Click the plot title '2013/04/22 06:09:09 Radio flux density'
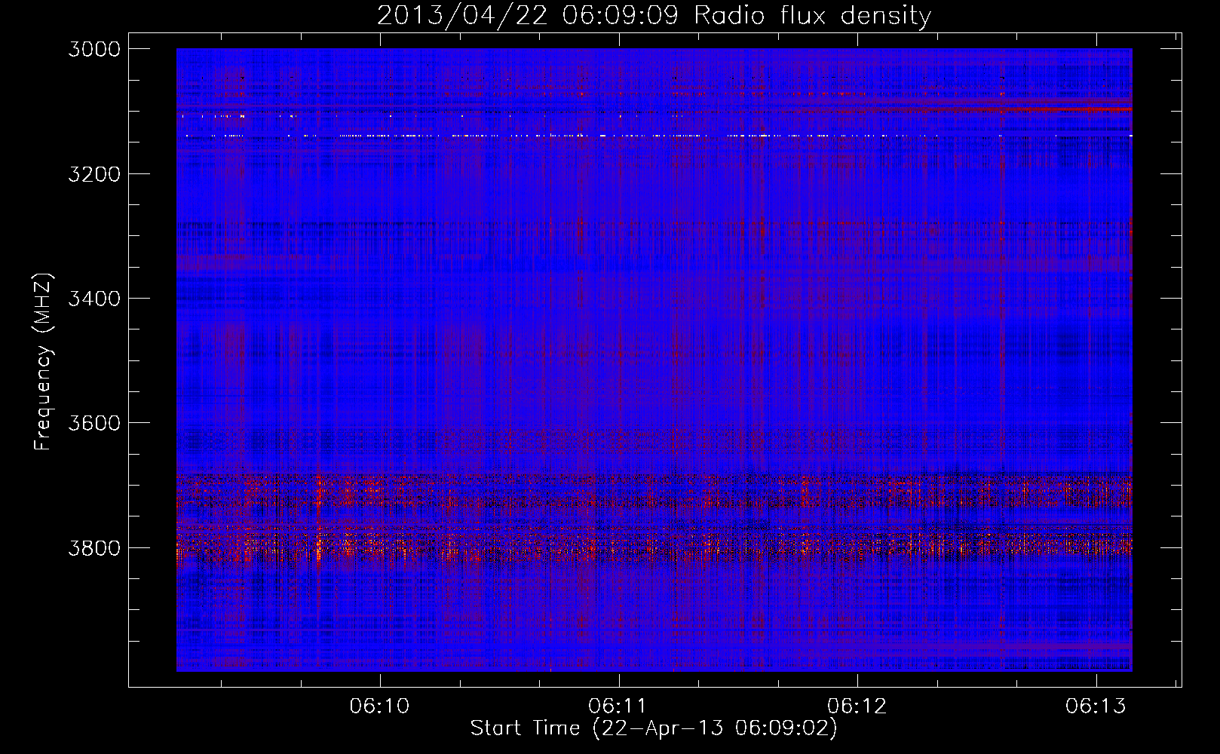 click(x=654, y=15)
